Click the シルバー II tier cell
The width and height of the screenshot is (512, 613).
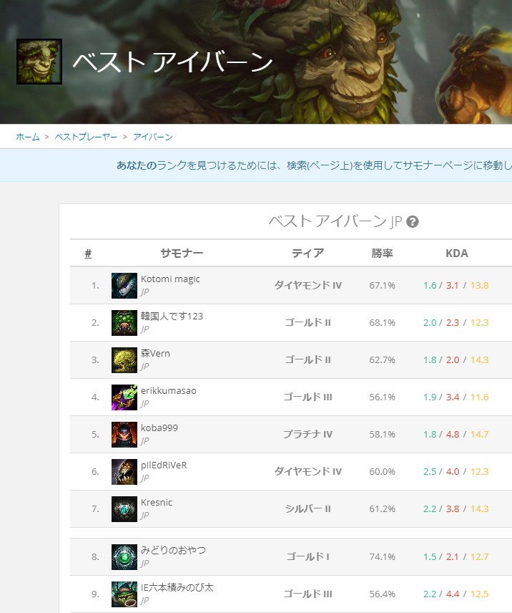[x=308, y=509]
